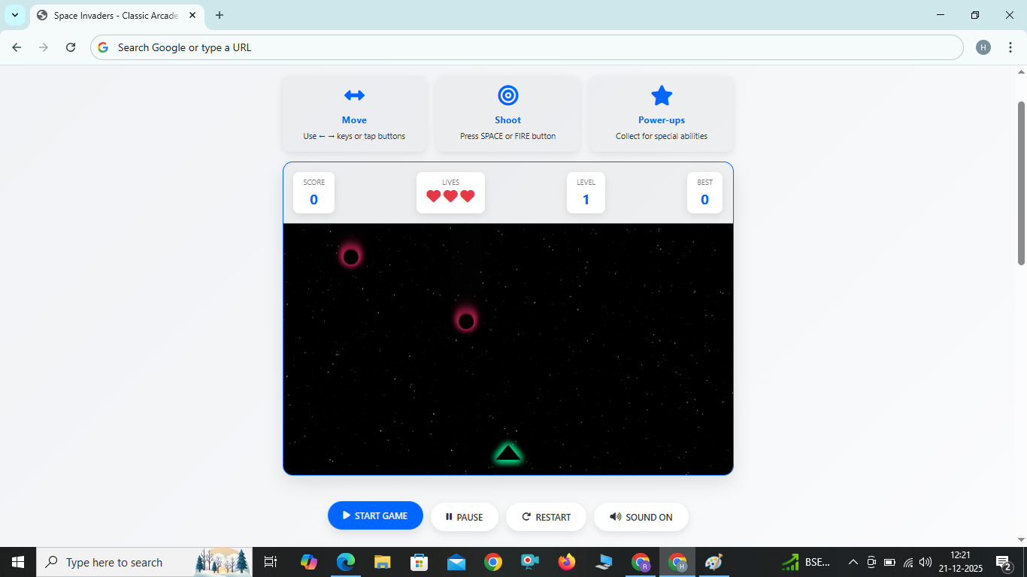The image size is (1027, 577).
Task: Restart the game with RESTART
Action: (x=546, y=516)
